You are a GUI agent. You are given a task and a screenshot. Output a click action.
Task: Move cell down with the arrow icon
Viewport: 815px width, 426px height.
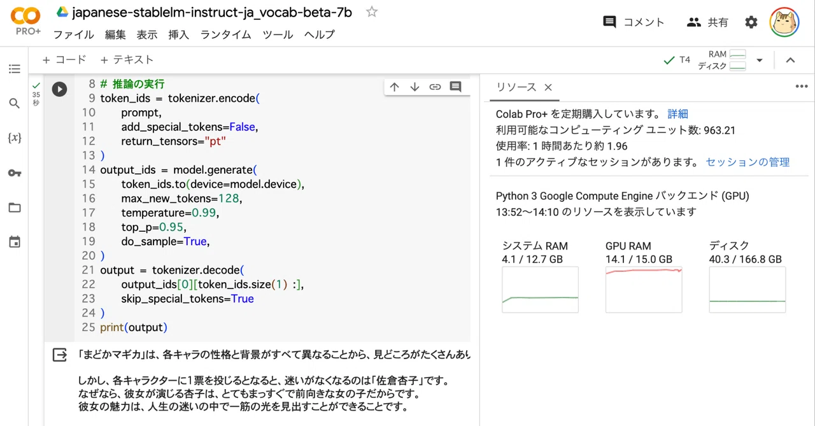415,87
